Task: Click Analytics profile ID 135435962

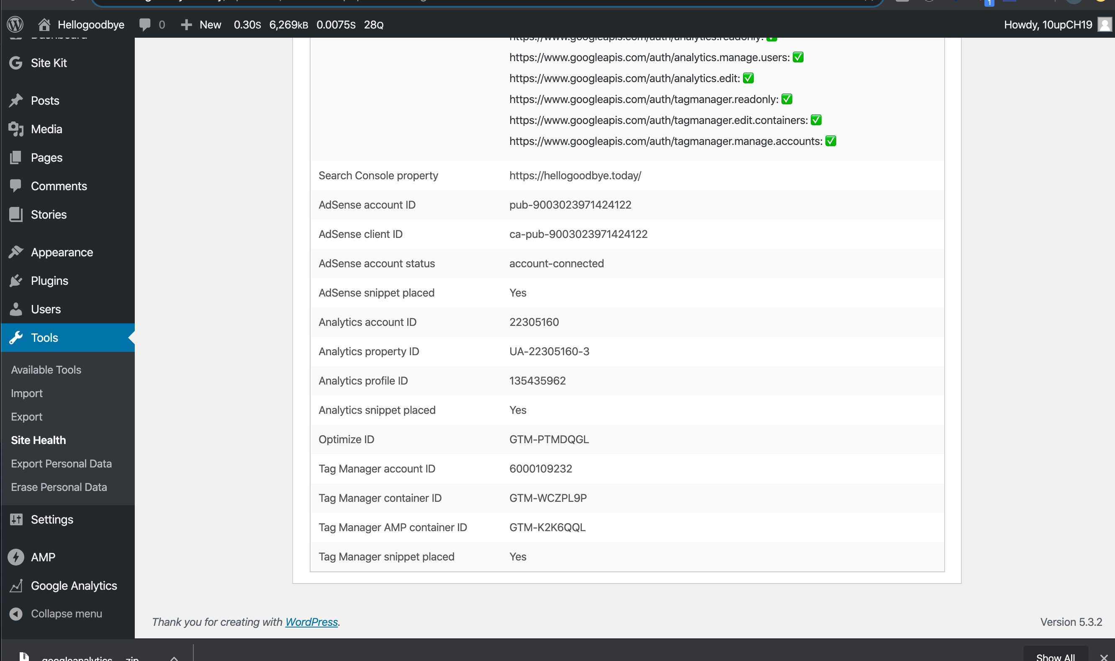Action: [x=537, y=381]
